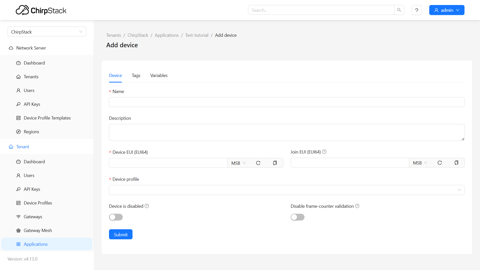This screenshot has height=270, width=480.
Task: Open the Device profile dropdown
Action: pyautogui.click(x=286, y=190)
